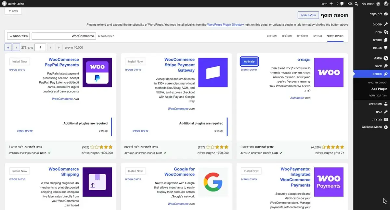Install WooCommerce Stripe Payment Gateway
The width and height of the screenshot is (390, 210).
coord(135,61)
